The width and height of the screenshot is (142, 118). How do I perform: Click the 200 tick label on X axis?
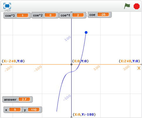point(126,68)
